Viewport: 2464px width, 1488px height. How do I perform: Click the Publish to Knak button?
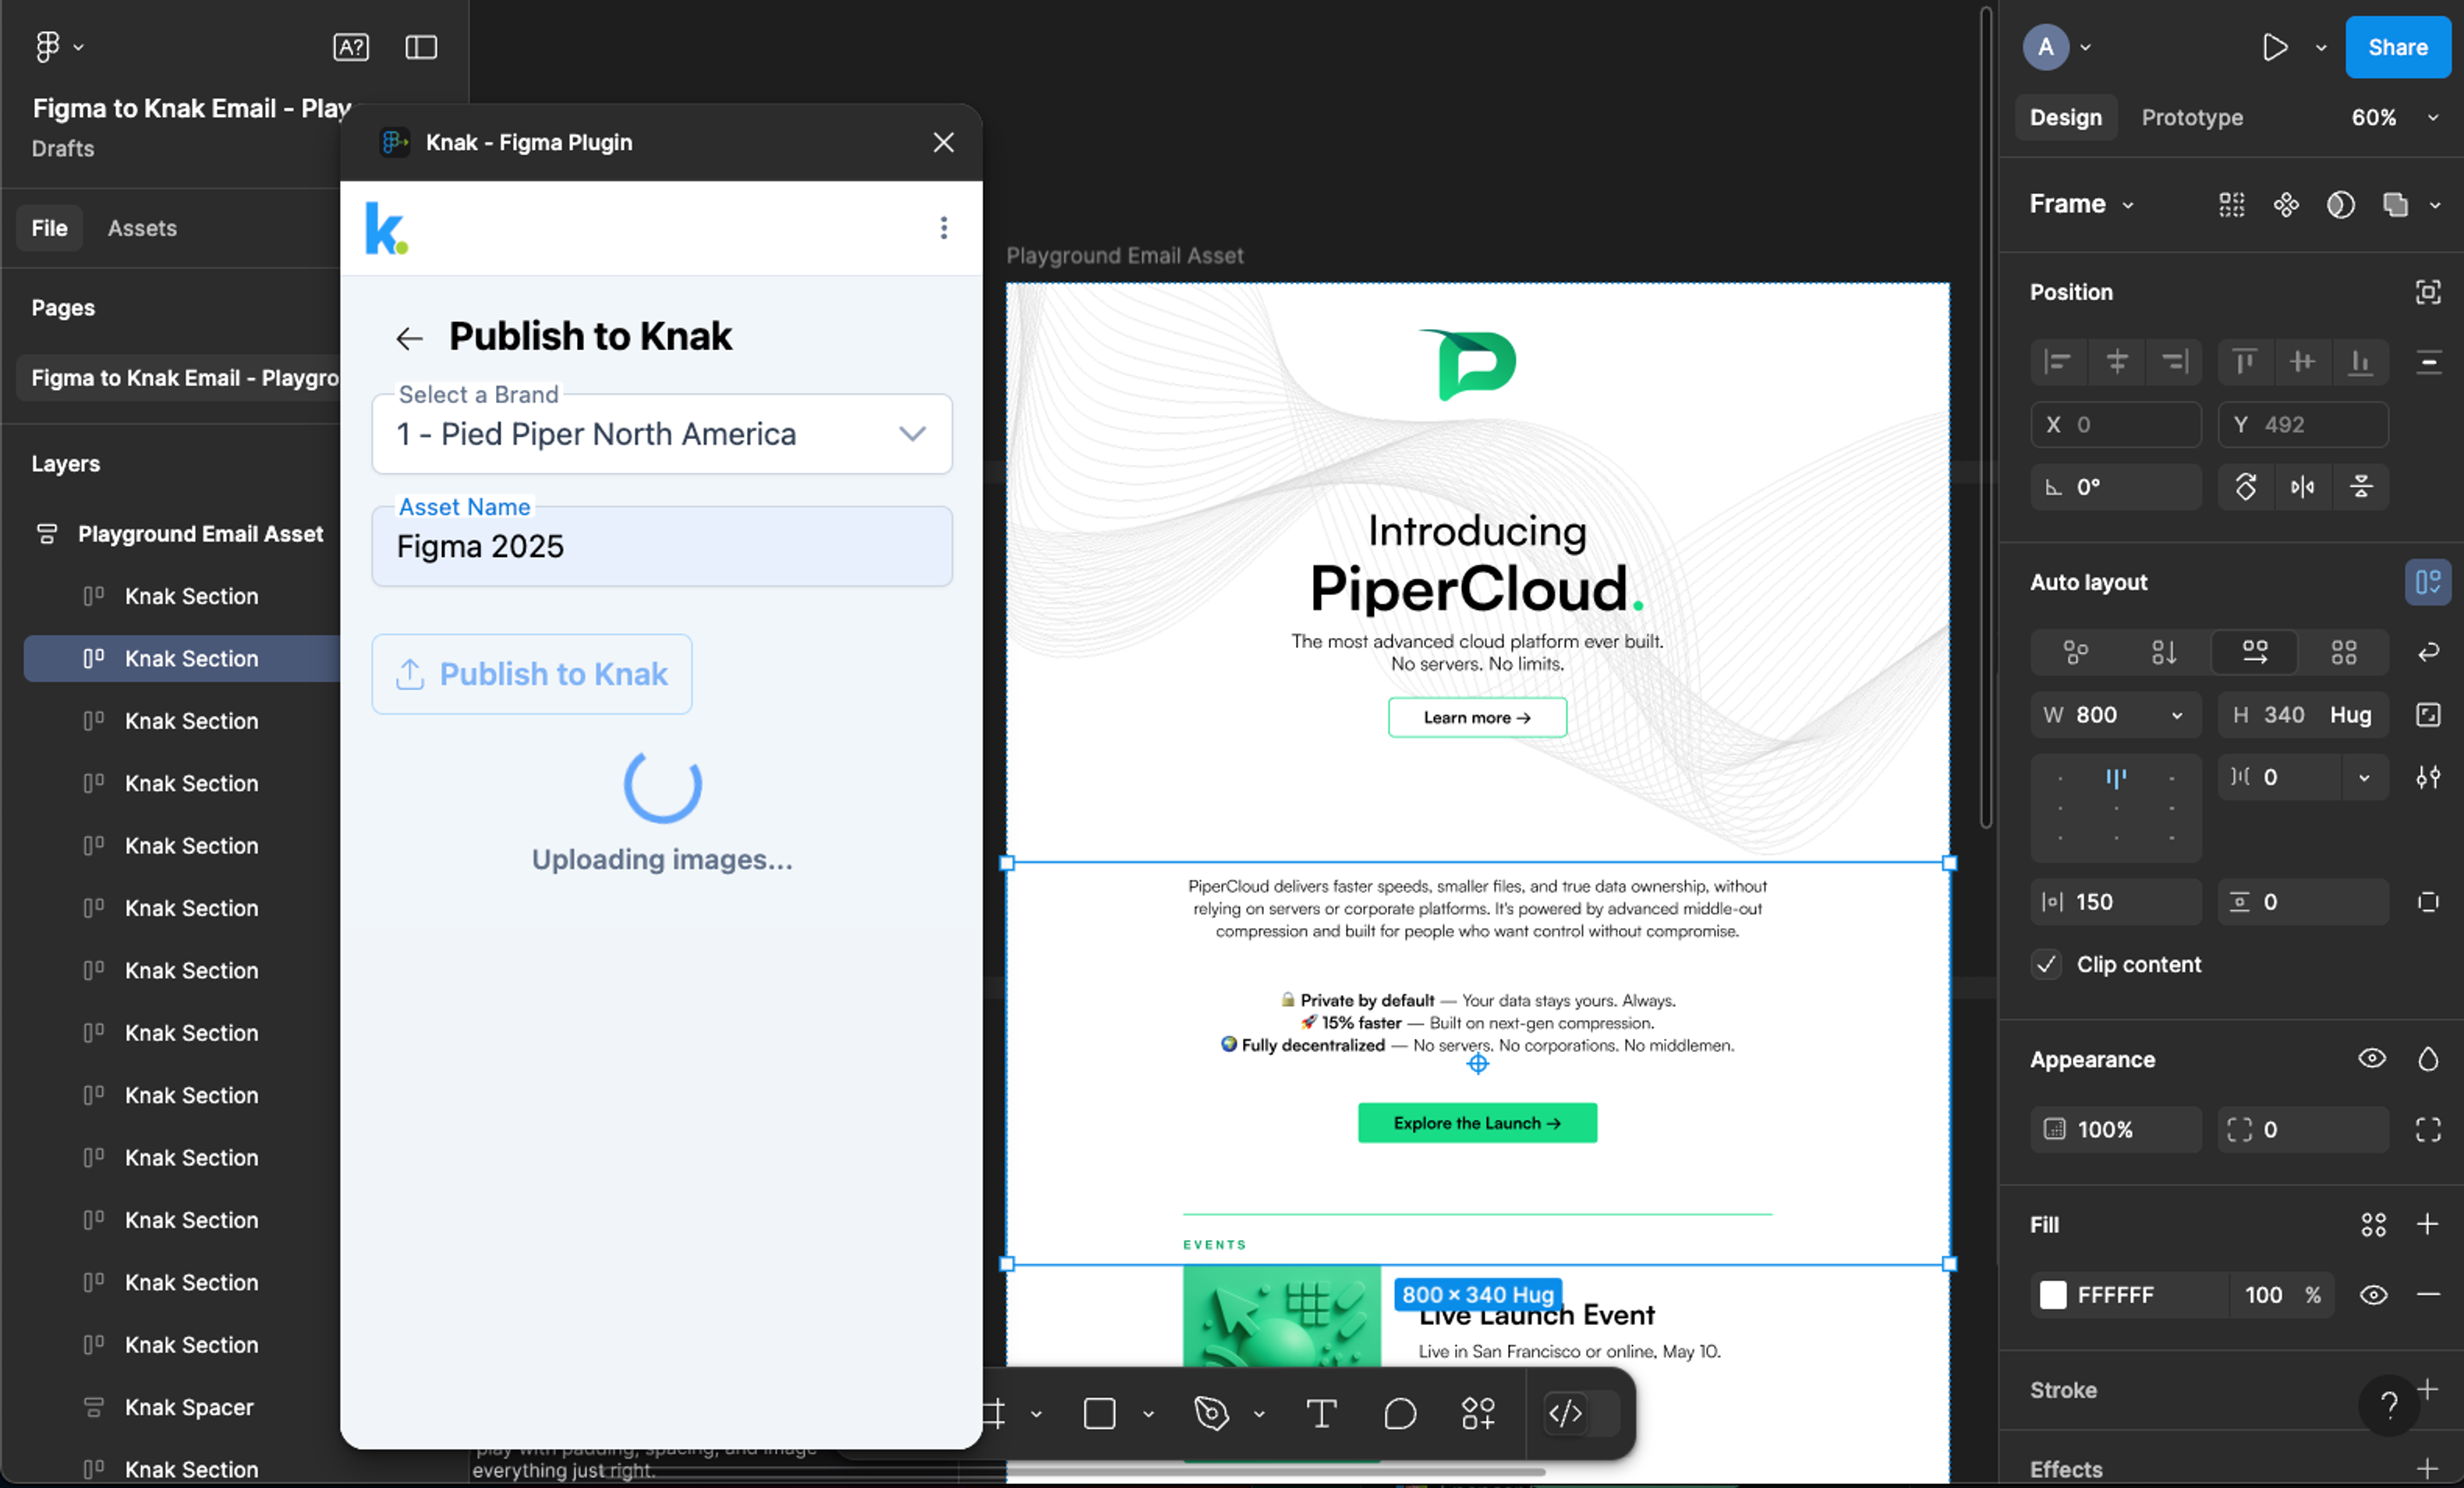[531, 674]
